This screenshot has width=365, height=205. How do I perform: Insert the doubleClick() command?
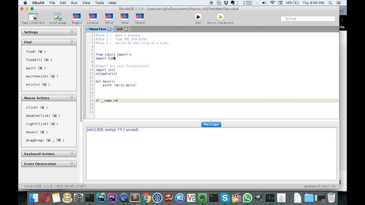(43, 116)
